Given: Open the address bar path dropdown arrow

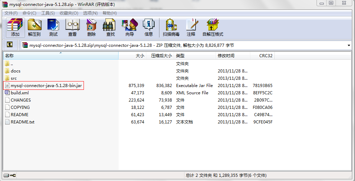Looking at the screenshot, I should (349, 45).
